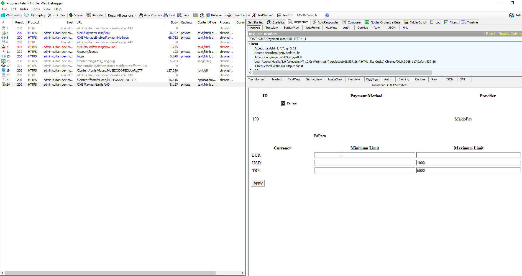
Task: Click the Go resume button
Action: [60, 15]
